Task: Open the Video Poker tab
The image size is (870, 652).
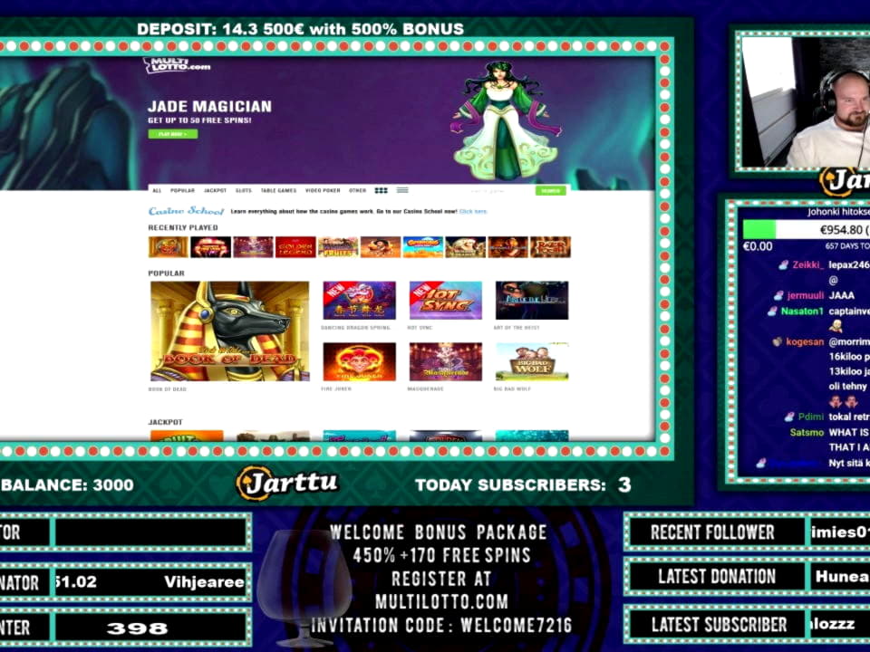Action: (x=323, y=191)
